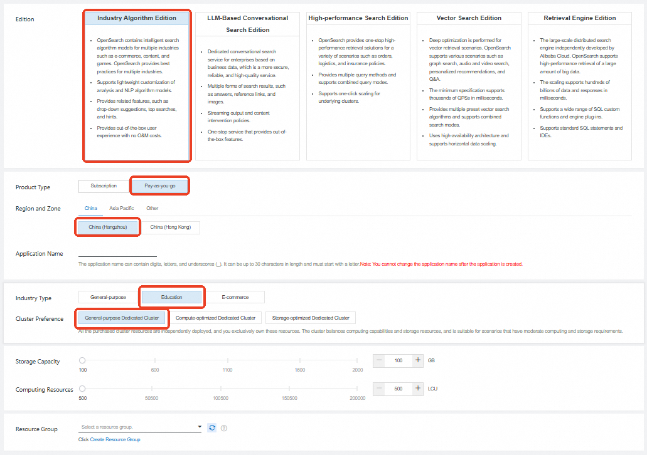The width and height of the screenshot is (647, 455).
Task: Set product type to Subscription
Action: click(104, 186)
